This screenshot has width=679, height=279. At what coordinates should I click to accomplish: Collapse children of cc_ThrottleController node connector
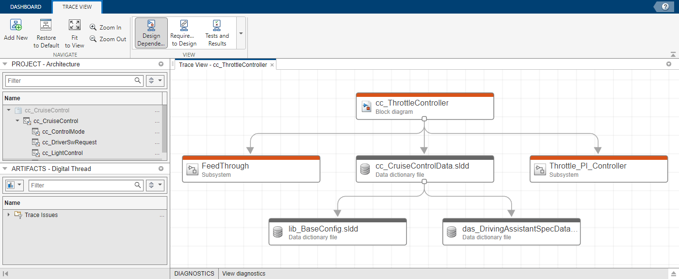pos(424,119)
